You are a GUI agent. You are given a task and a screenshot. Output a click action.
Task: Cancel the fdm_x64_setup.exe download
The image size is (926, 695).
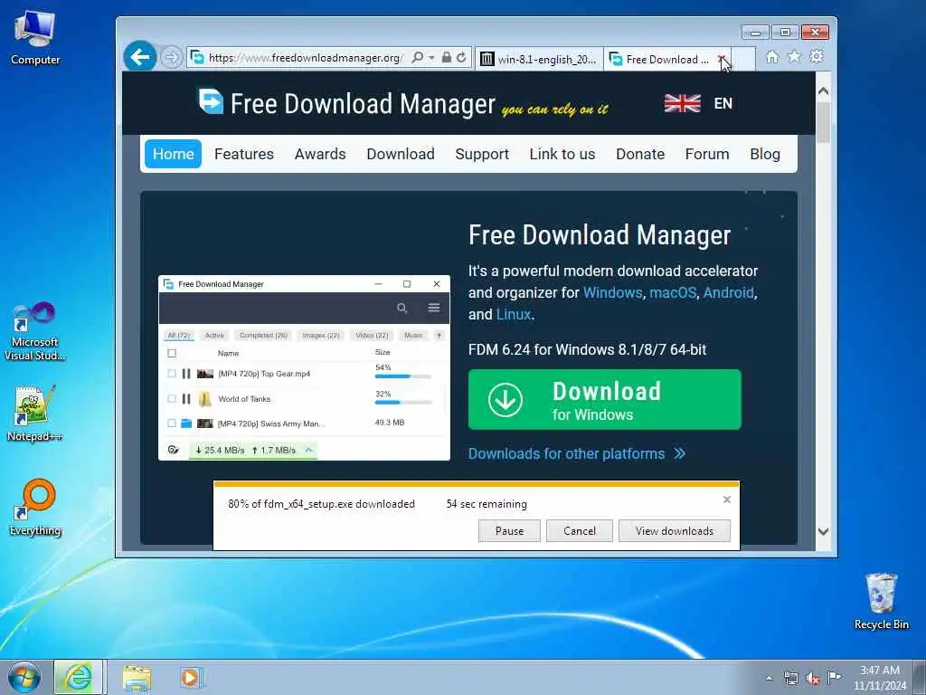pos(580,530)
